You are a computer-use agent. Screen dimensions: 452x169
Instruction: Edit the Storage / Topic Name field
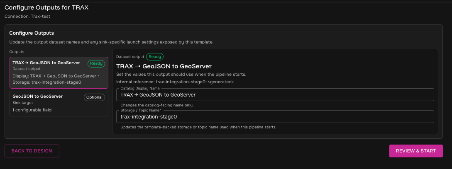click(275, 116)
